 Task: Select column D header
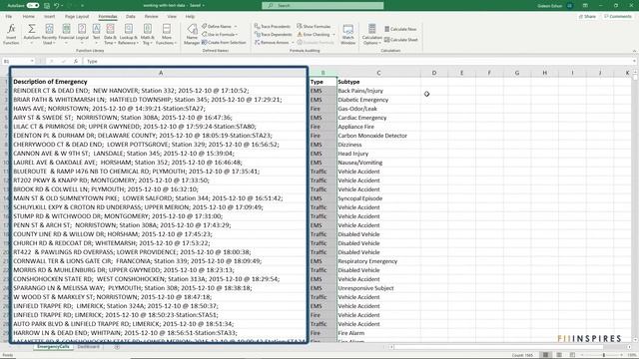pos(434,73)
